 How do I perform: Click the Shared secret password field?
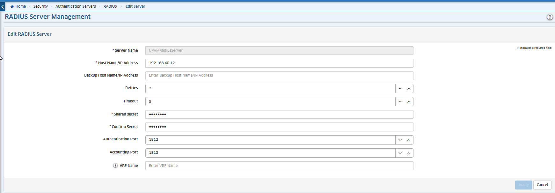tap(279, 114)
